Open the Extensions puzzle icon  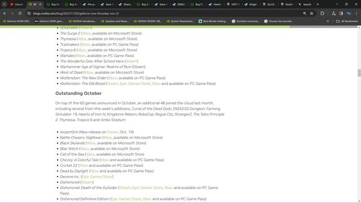pos(322,14)
